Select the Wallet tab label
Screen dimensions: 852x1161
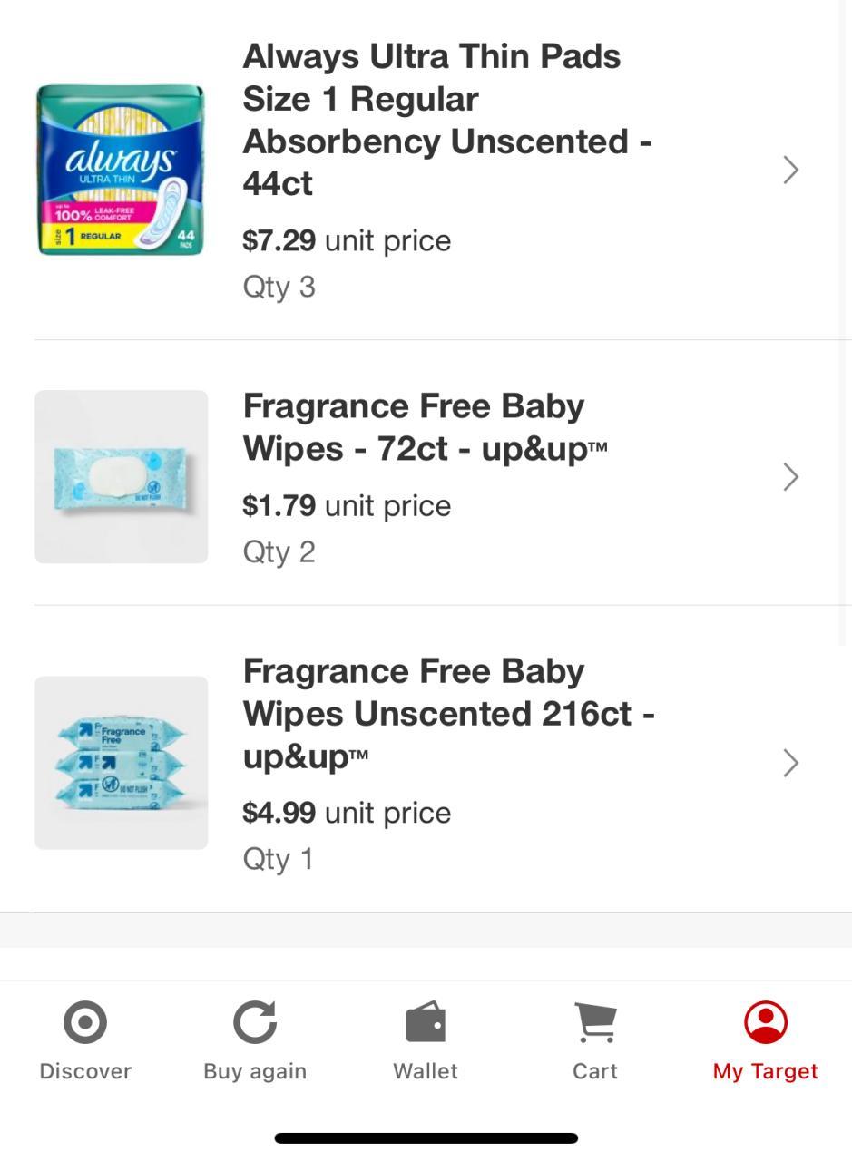pyautogui.click(x=425, y=1071)
